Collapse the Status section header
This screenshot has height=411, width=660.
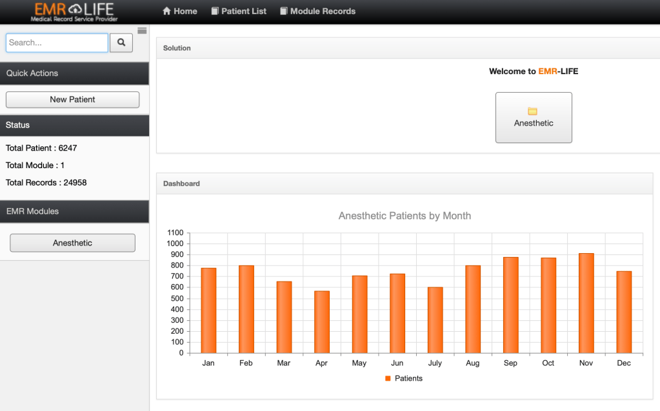(x=74, y=125)
